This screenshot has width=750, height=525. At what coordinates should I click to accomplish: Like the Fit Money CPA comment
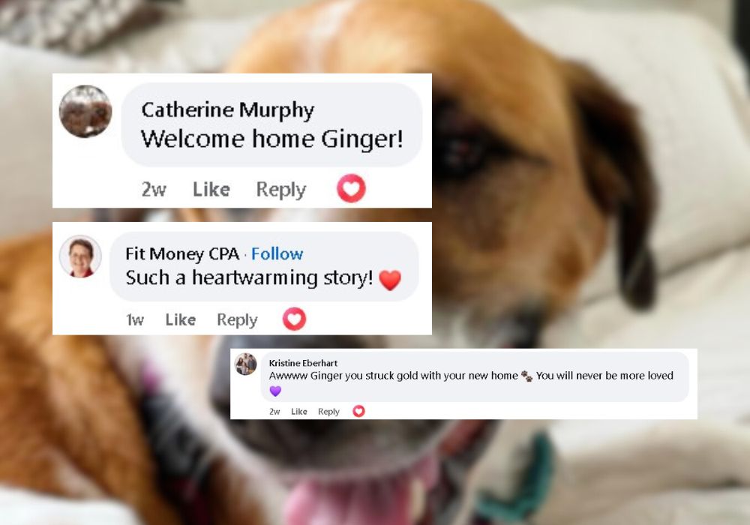coord(180,319)
